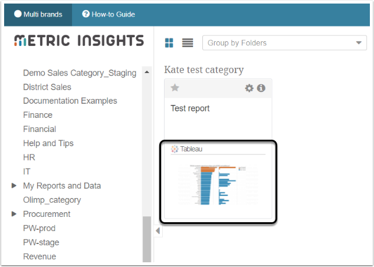This screenshot has height=267, width=374.
Task: Click the sidebar vertical scrollbar
Action: [147, 239]
